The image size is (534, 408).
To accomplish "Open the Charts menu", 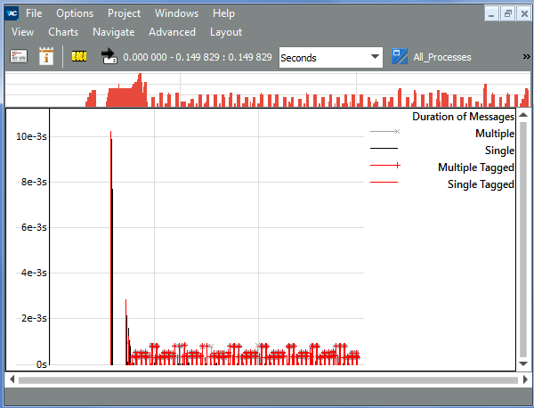I will 63,32.
